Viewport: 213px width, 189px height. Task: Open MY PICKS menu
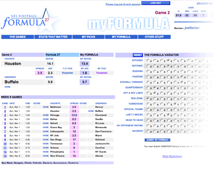(88, 37)
